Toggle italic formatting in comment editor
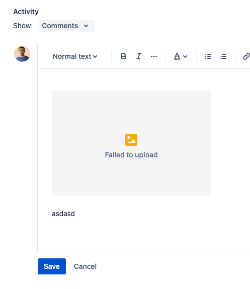Viewport: 250px width, 289px height. tap(139, 56)
